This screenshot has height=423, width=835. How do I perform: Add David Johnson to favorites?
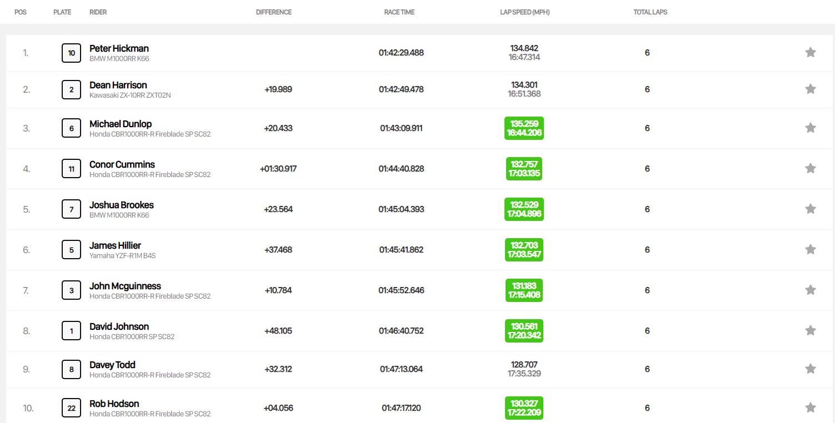pyautogui.click(x=810, y=331)
